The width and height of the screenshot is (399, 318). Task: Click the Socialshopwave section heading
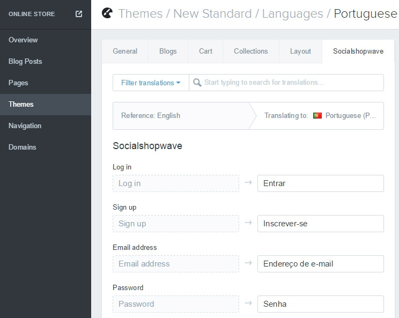pos(147,146)
